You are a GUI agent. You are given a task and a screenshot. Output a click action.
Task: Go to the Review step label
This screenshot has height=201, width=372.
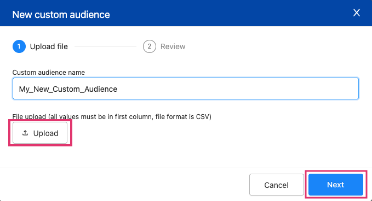click(x=173, y=46)
